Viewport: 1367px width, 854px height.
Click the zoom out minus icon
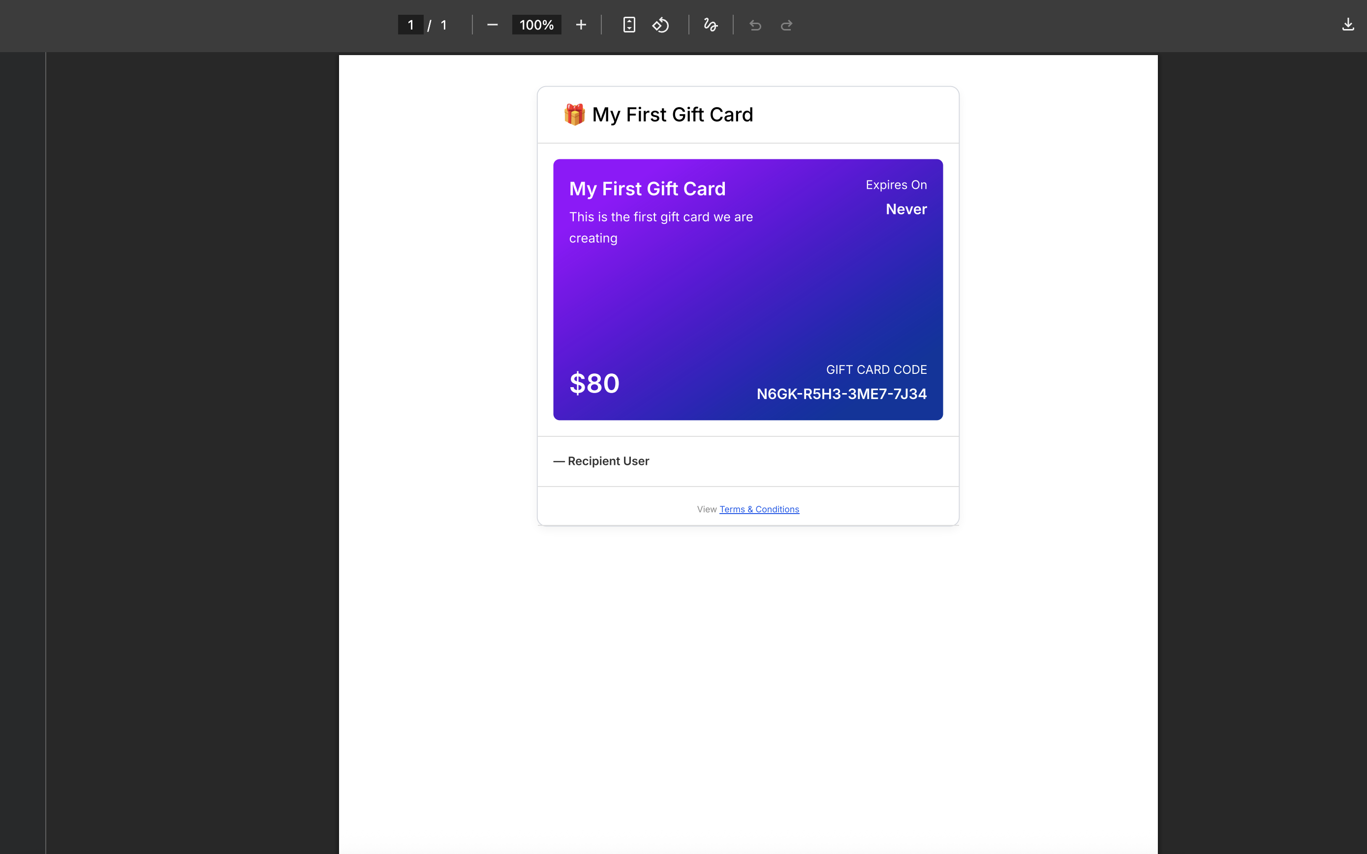tap(492, 25)
